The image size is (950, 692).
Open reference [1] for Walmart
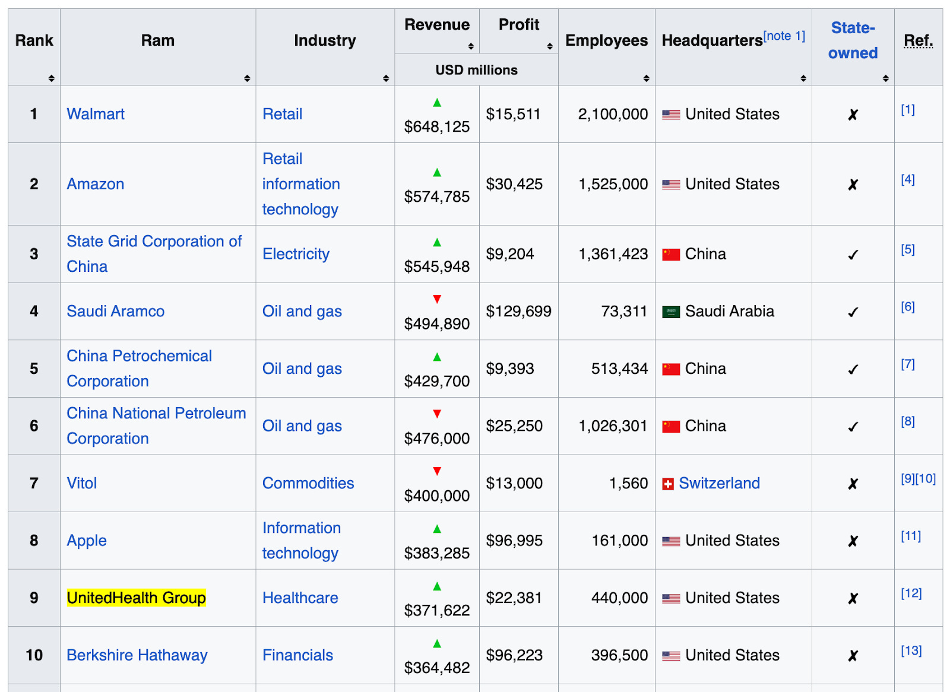click(x=908, y=109)
